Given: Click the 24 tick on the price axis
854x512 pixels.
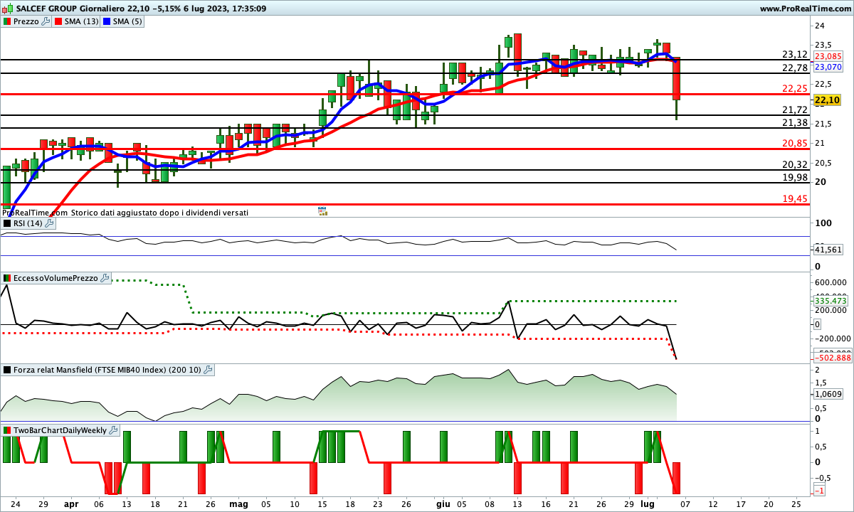Looking at the screenshot, I should [818, 26].
